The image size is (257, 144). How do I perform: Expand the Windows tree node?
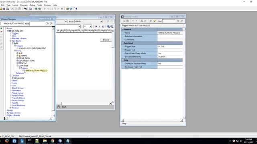pyautogui.click(x=10, y=108)
